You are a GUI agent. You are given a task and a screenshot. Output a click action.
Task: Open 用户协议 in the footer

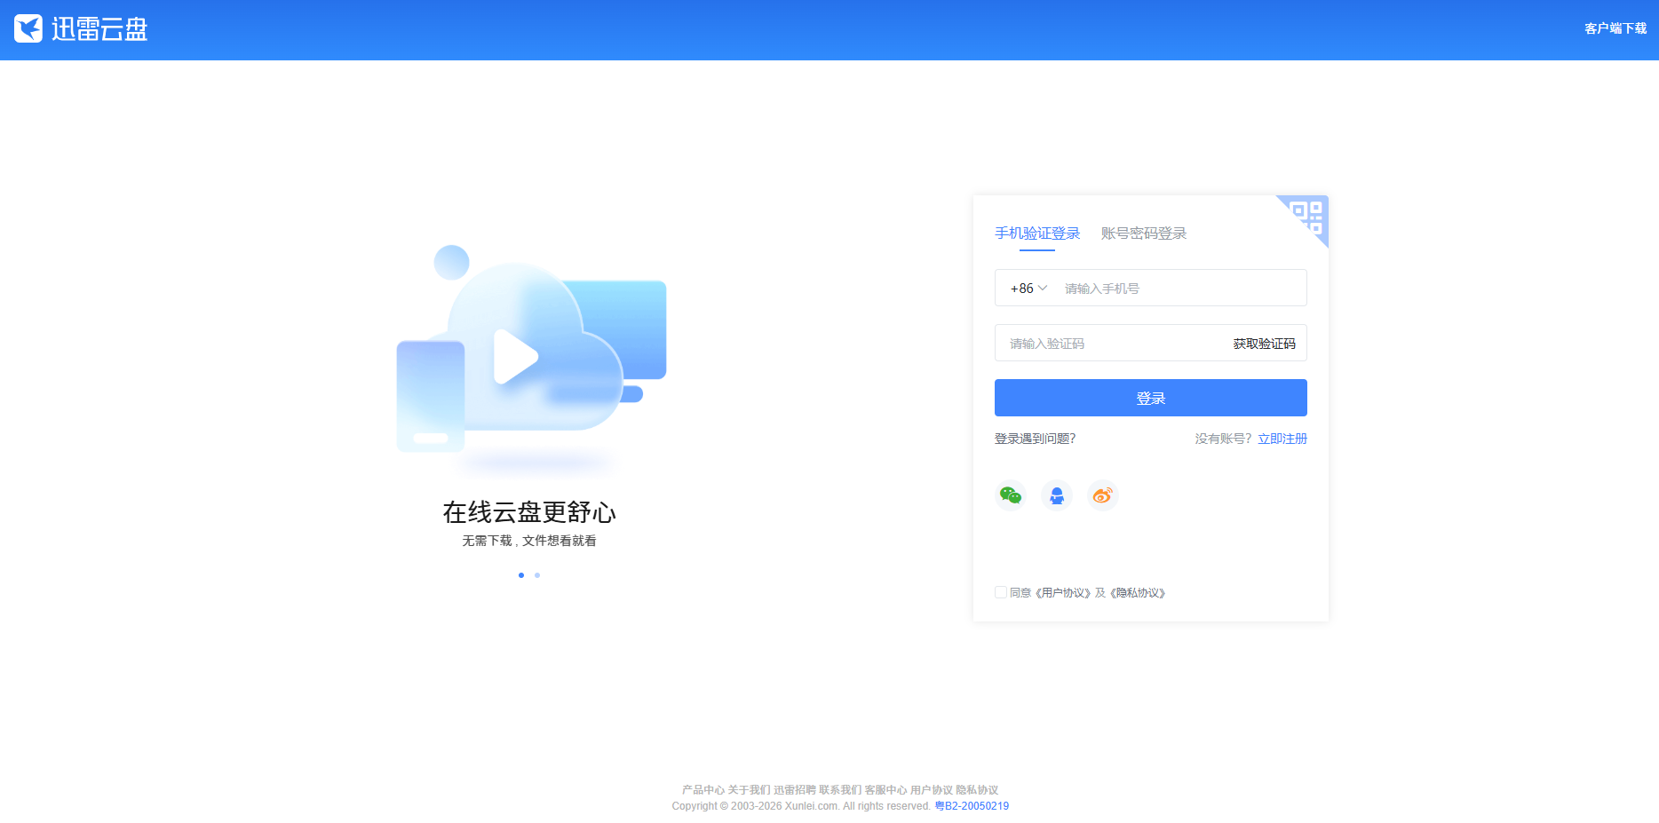pos(932,790)
